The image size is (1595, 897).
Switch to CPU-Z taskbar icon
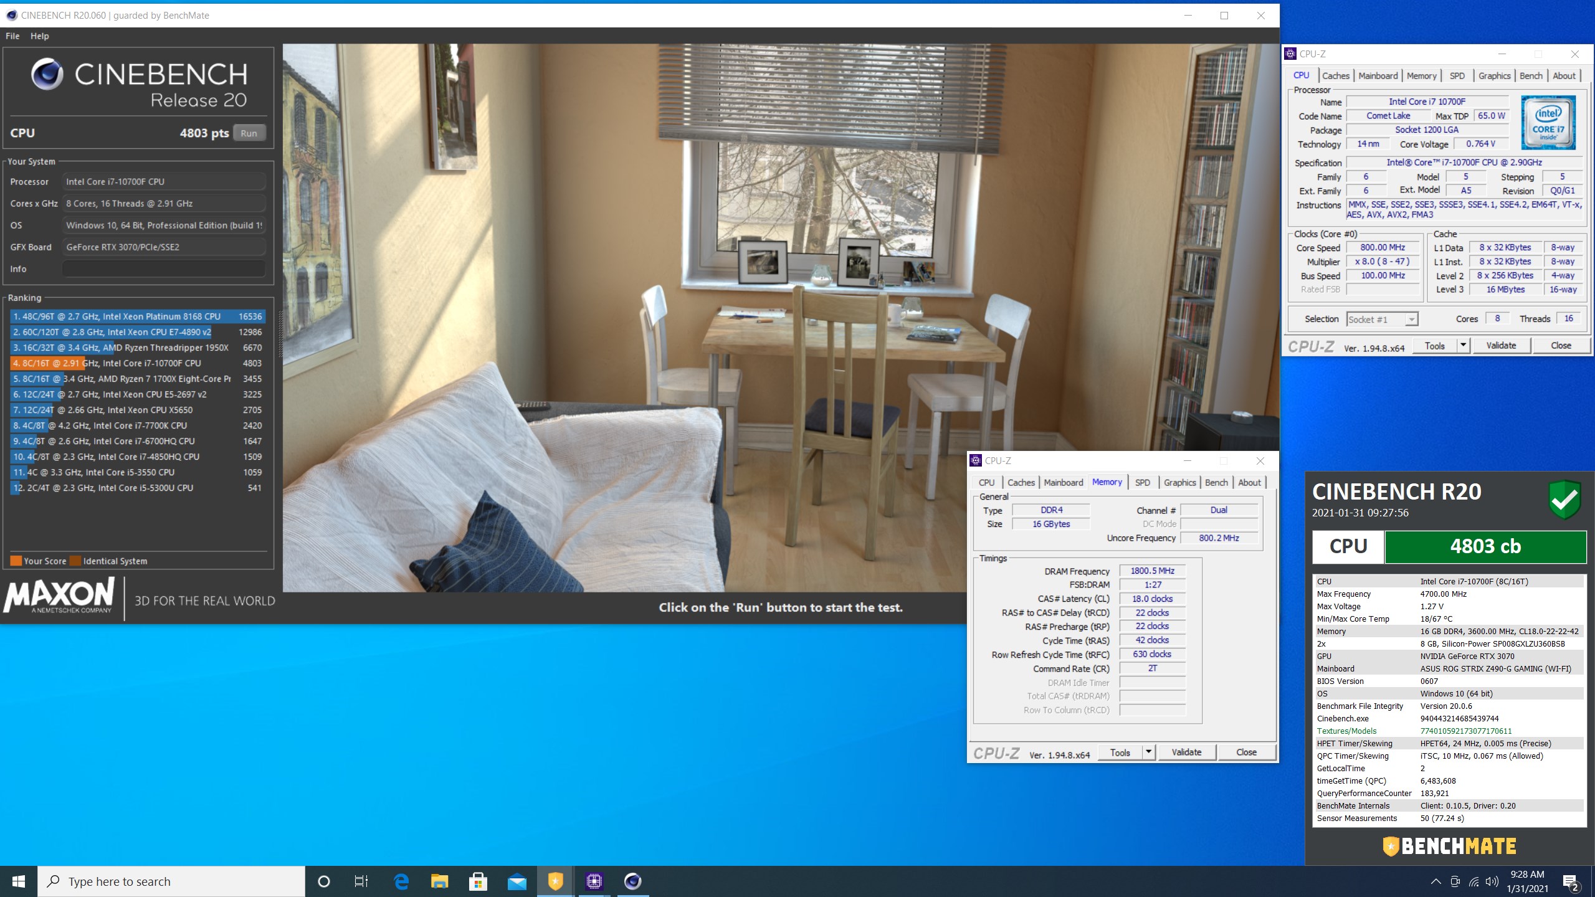tap(594, 881)
